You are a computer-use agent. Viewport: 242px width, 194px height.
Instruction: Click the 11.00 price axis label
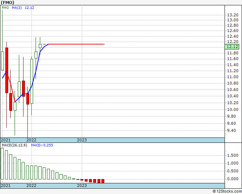[233, 77]
